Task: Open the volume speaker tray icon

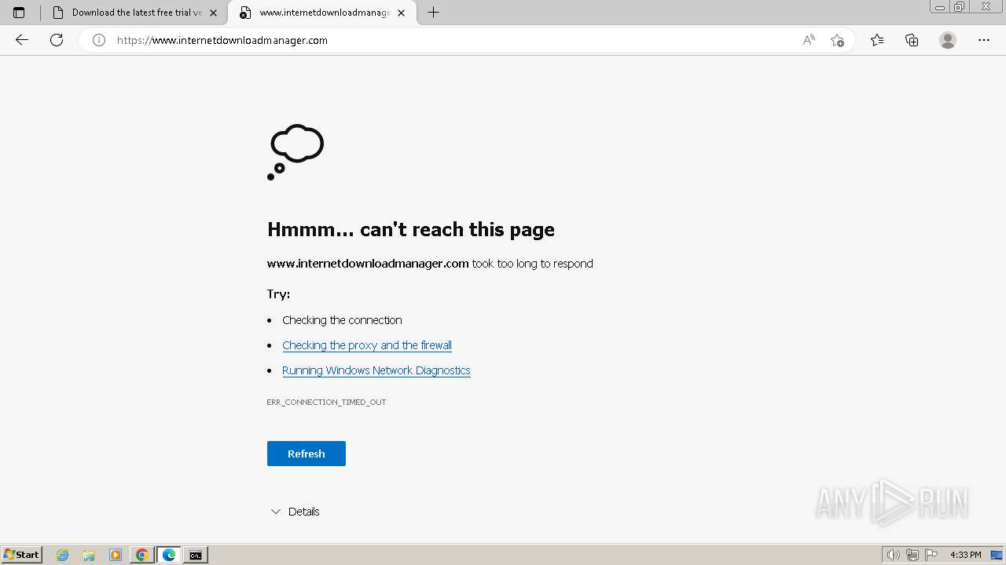Action: (x=893, y=555)
